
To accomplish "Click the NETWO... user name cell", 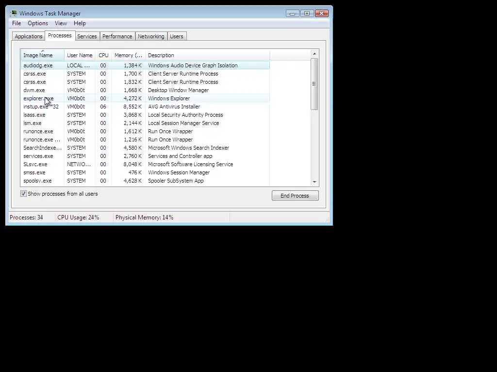I will click(79, 164).
